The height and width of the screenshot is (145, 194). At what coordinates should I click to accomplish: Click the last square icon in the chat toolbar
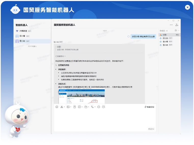104,107
